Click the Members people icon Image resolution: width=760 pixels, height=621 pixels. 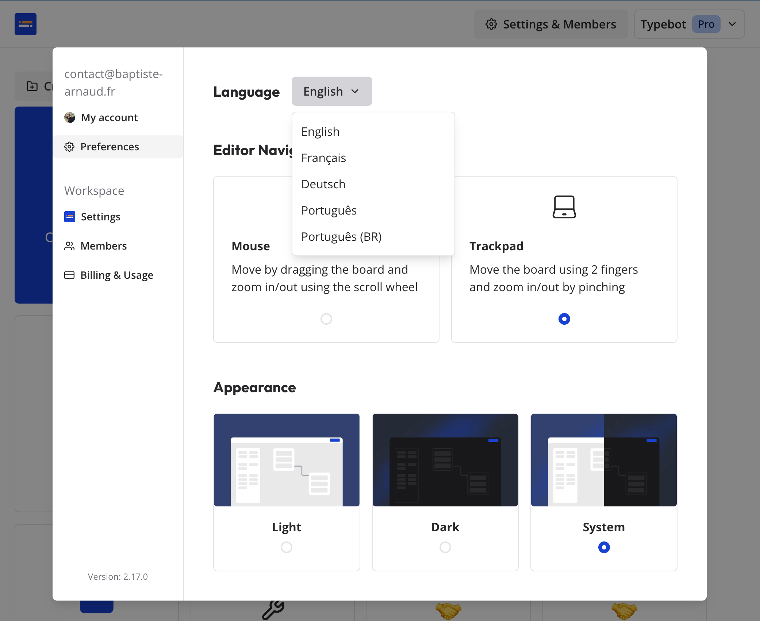(x=69, y=246)
